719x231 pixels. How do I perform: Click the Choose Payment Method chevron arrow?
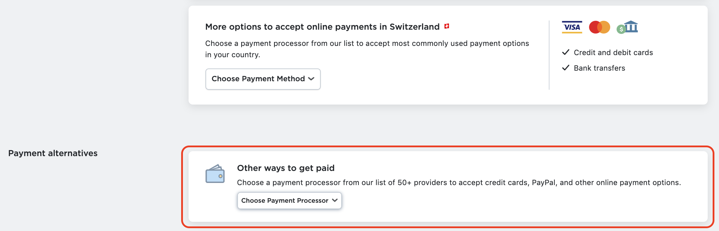click(x=311, y=79)
